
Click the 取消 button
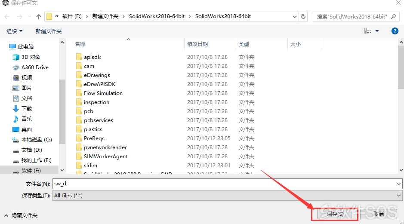coord(379,214)
